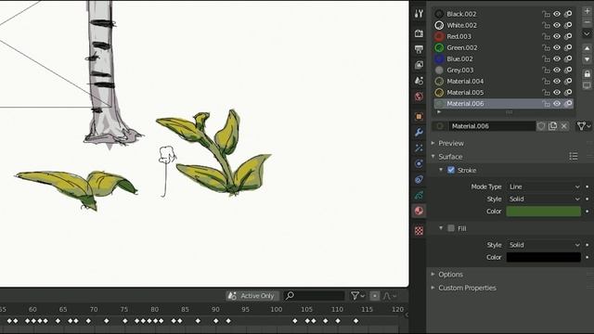This screenshot has width=594, height=334.
Task: Open the Modifiers wrench tab
Action: 419,132
